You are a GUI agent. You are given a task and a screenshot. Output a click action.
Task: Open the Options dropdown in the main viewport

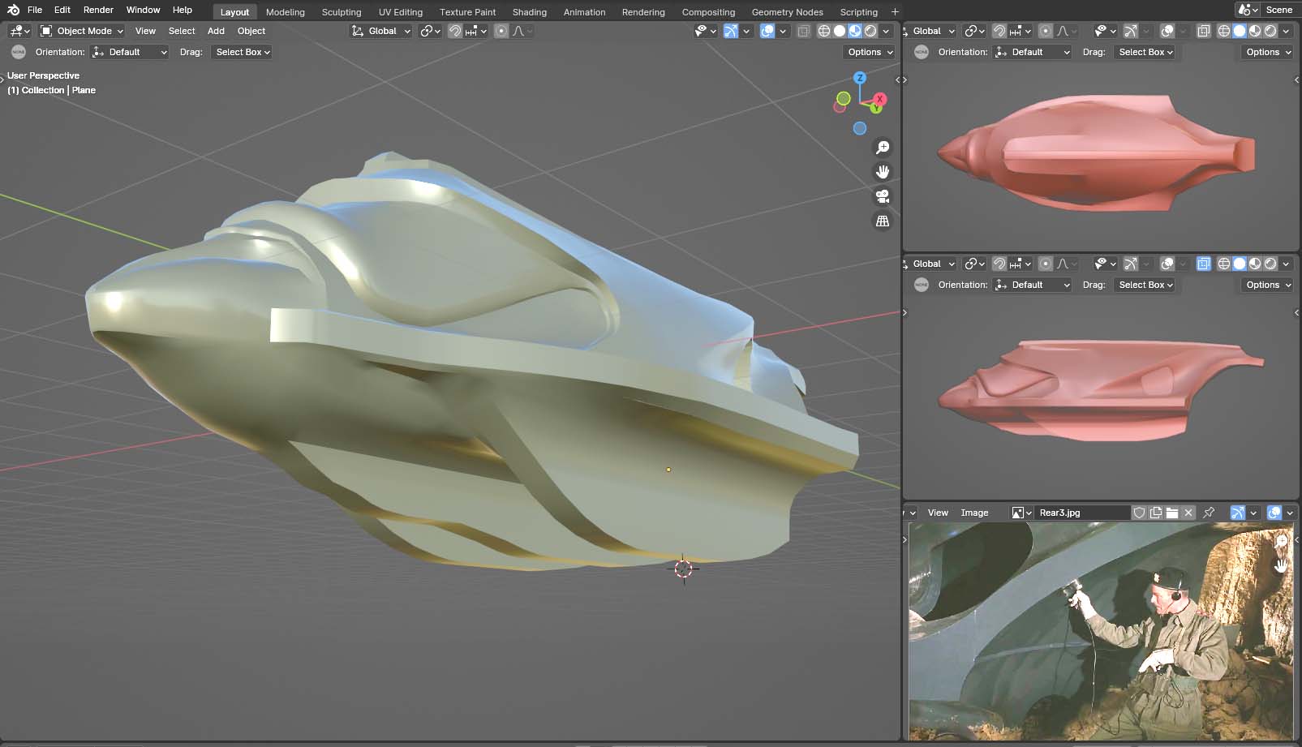(x=869, y=52)
